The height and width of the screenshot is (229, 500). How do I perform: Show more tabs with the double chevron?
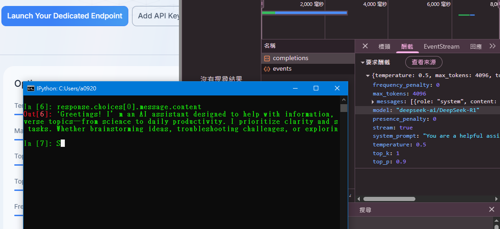(x=493, y=46)
